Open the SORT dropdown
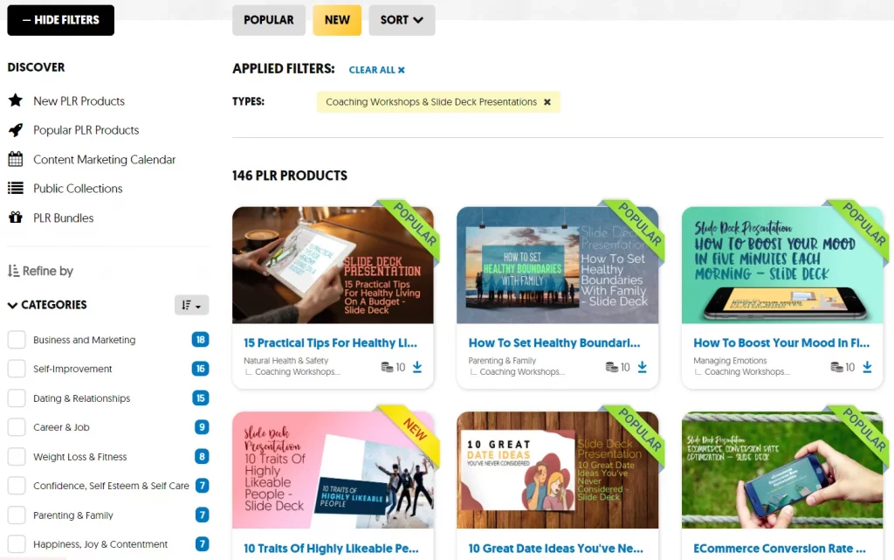Image resolution: width=894 pixels, height=560 pixels. pos(402,20)
